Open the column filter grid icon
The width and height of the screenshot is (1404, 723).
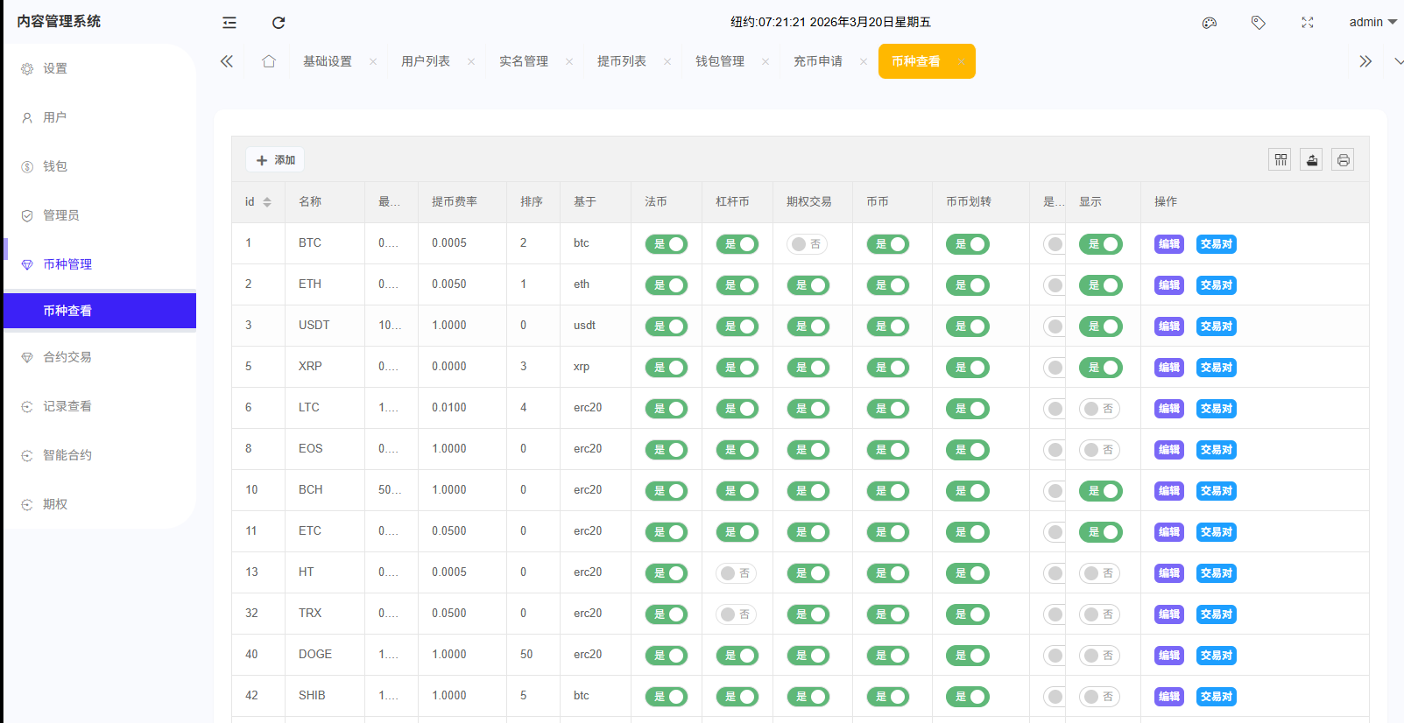click(1281, 159)
